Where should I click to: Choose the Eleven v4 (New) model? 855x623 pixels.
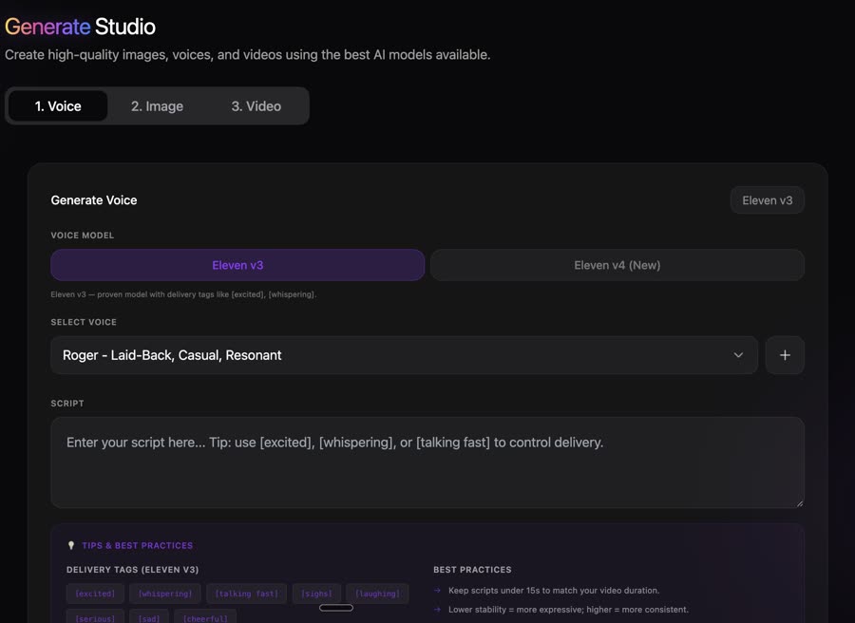click(617, 266)
